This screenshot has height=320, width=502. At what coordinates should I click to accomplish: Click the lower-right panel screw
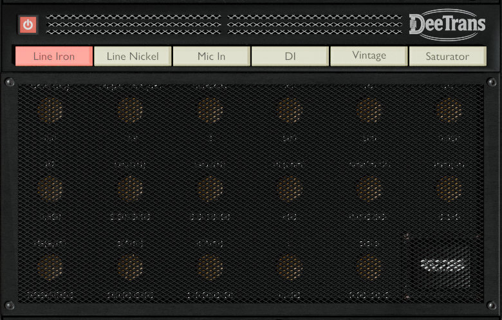(x=492, y=305)
